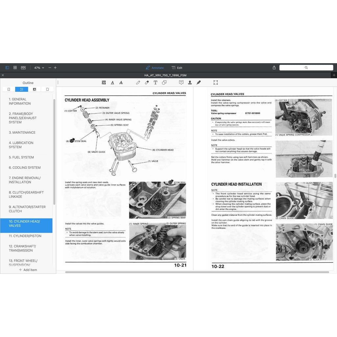Show bookmarks tab in the sidebar
337x337 pixels.
pyautogui.click(x=9, y=89)
